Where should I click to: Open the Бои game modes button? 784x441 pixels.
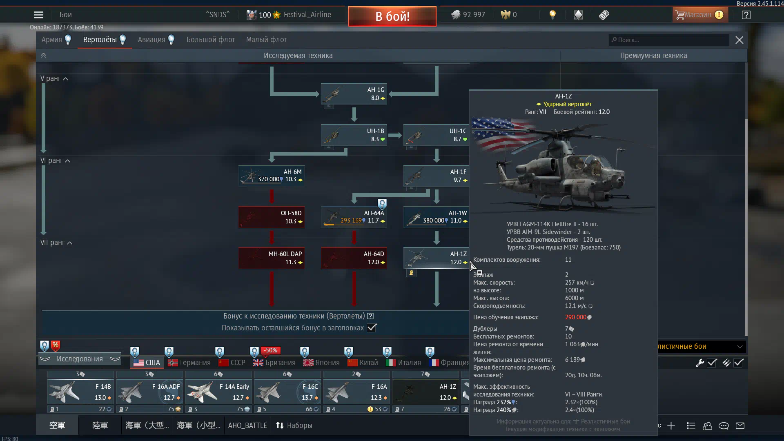(66, 15)
